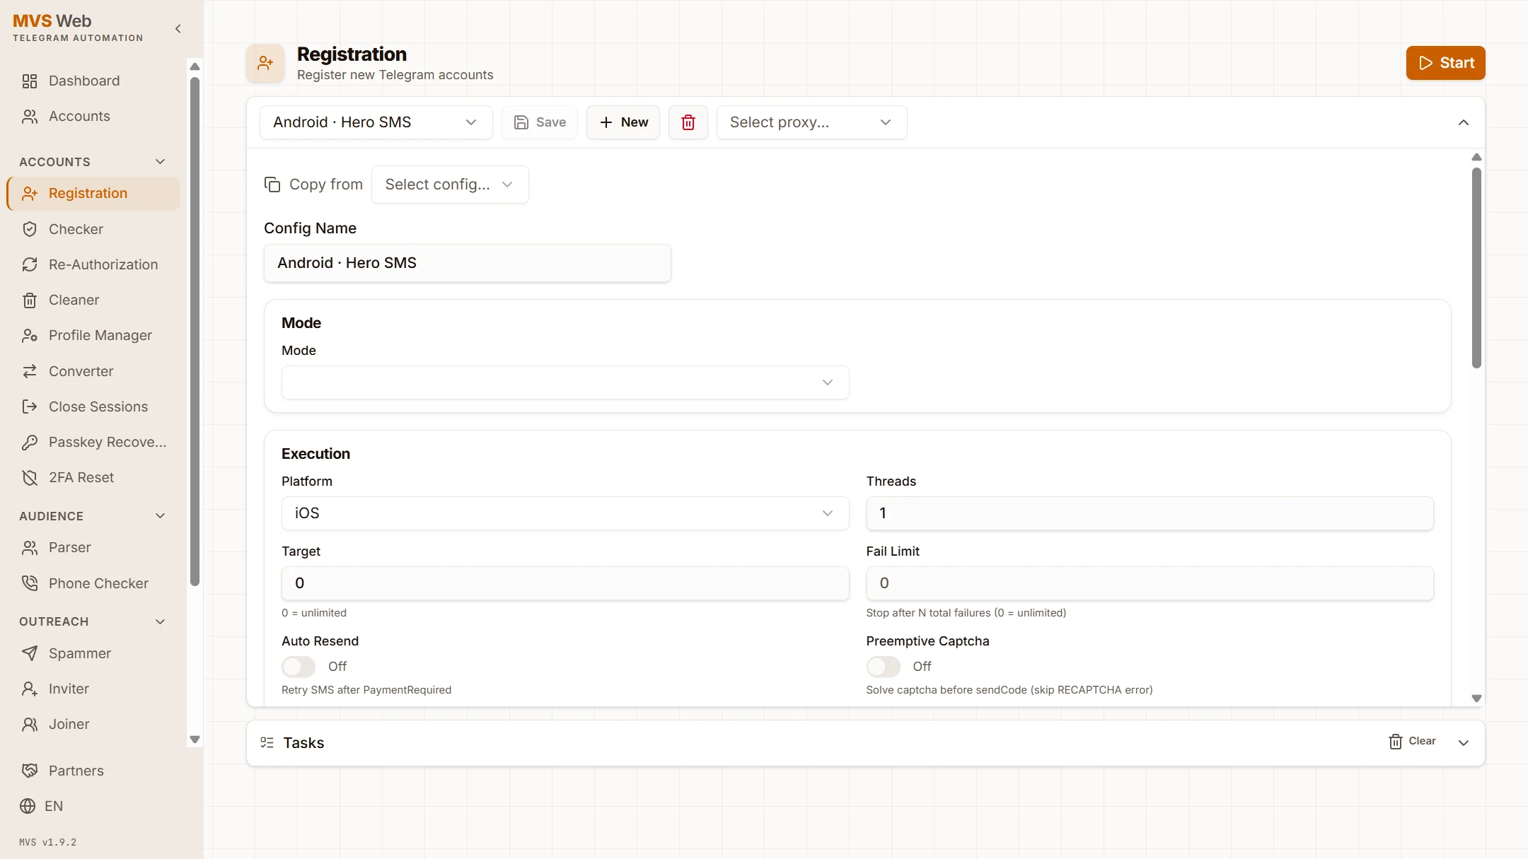This screenshot has width=1528, height=859.
Task: Collapse the AUDIENCE sidebar section
Action: click(x=160, y=516)
